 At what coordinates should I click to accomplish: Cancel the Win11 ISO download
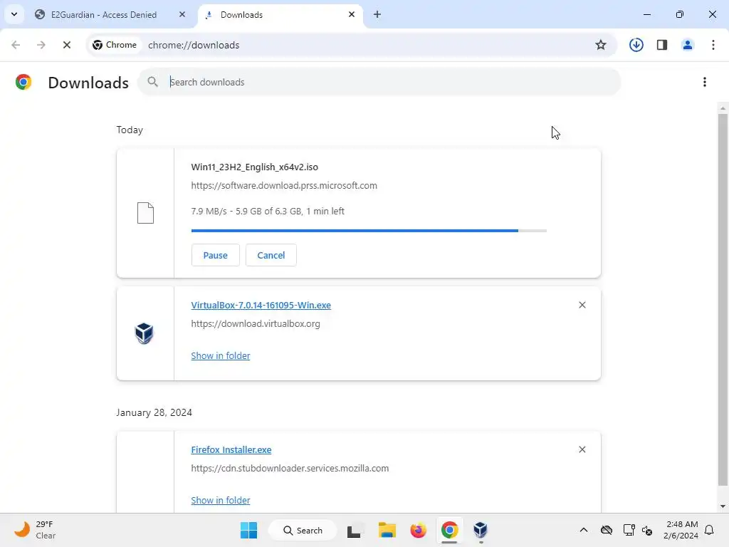271,255
